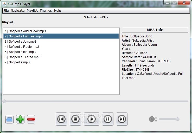The height and width of the screenshot is (133, 192).
Task: Open folder with the blue folder icon
Action: point(9,119)
